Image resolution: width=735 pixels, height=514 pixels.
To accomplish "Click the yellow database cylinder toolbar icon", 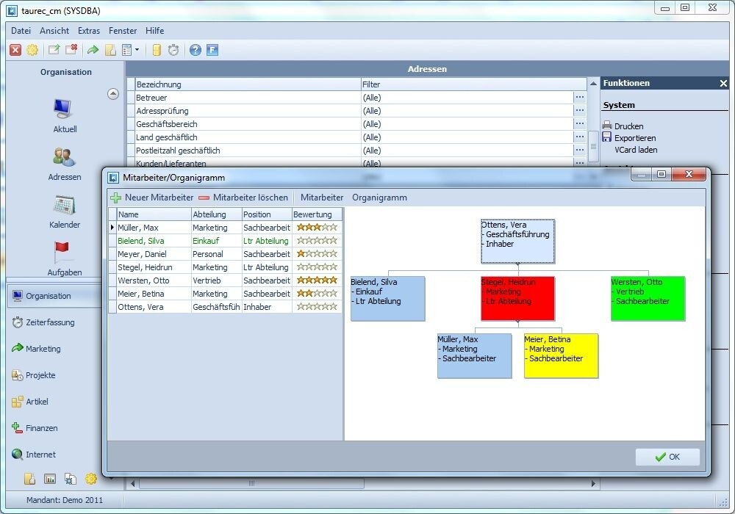I will click(x=156, y=50).
